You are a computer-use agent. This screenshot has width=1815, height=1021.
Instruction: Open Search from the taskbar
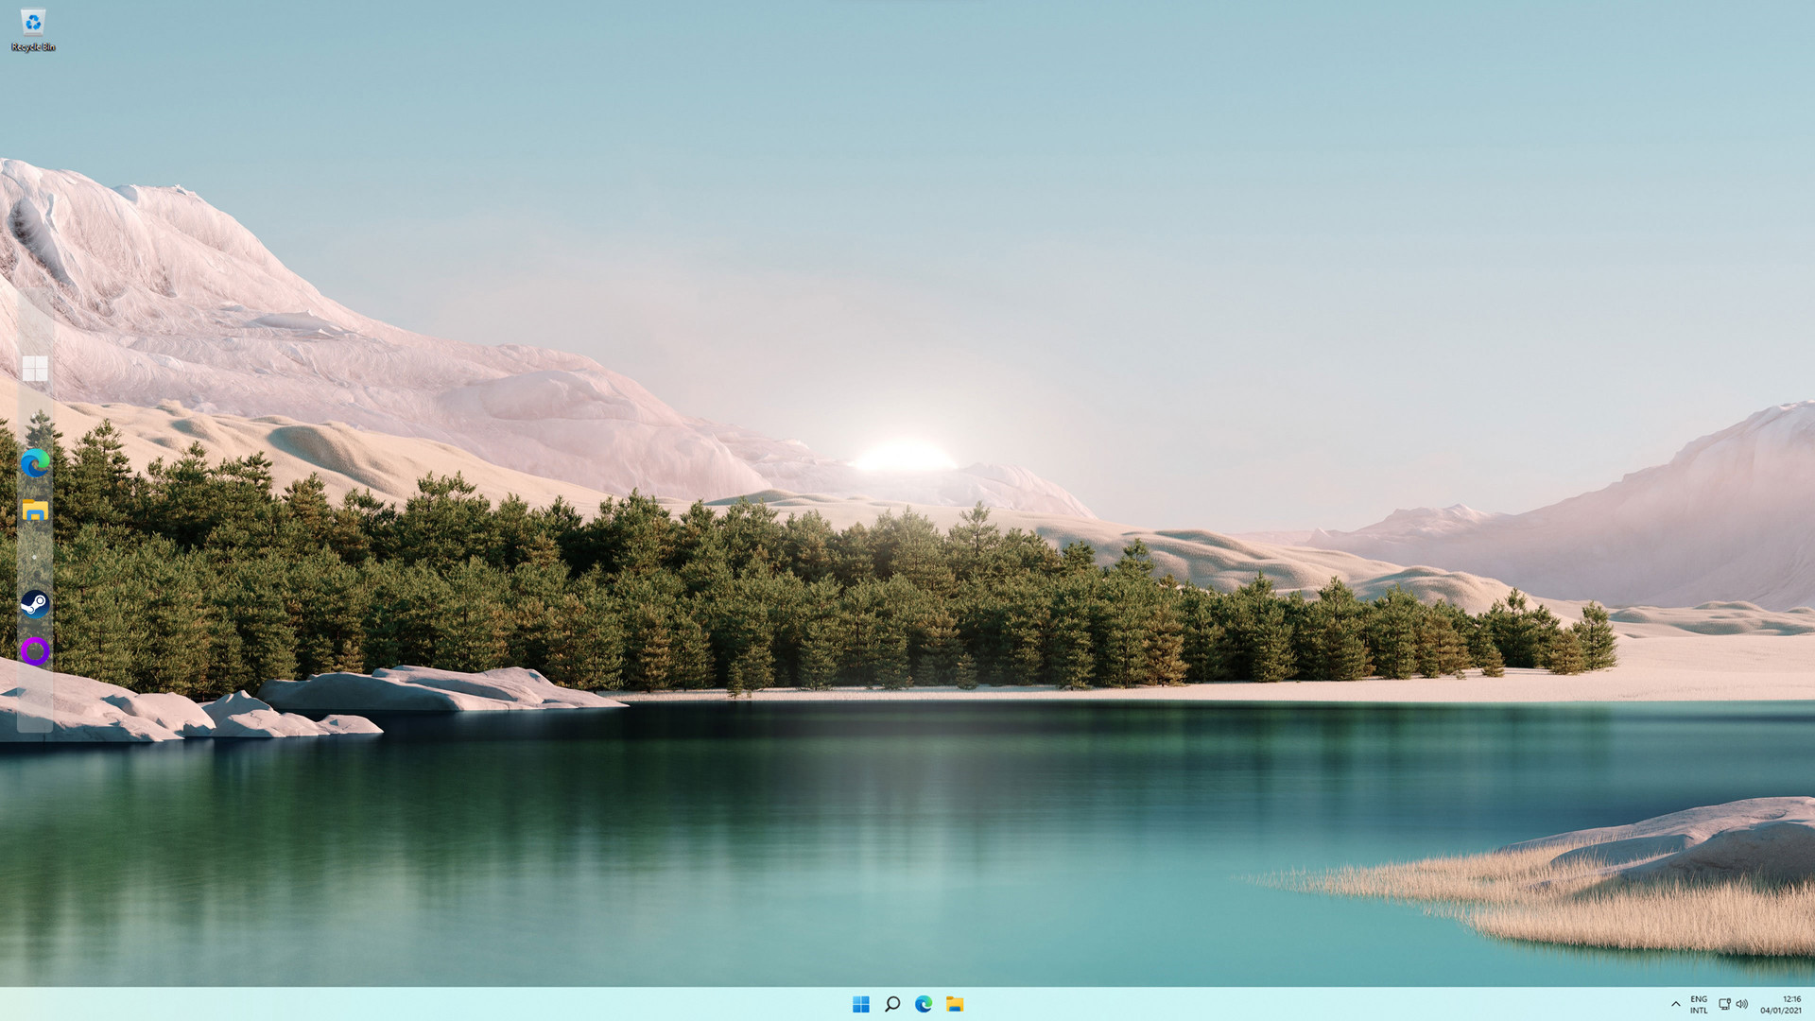coord(892,1005)
